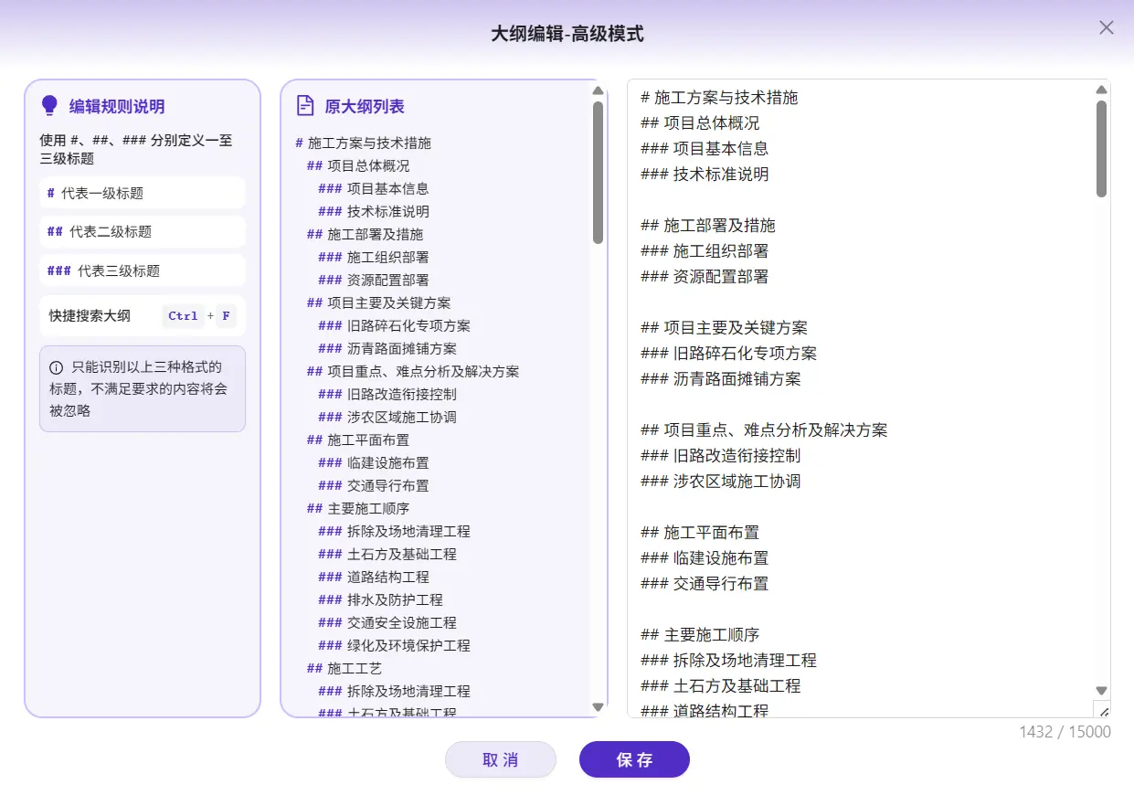Image resolution: width=1134 pixels, height=795 pixels.
Task: Click the '## 代表二级标题' rule row
Action: (143, 231)
